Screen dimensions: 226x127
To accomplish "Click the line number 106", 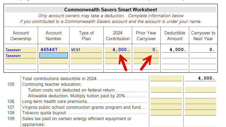I will 11,101.
